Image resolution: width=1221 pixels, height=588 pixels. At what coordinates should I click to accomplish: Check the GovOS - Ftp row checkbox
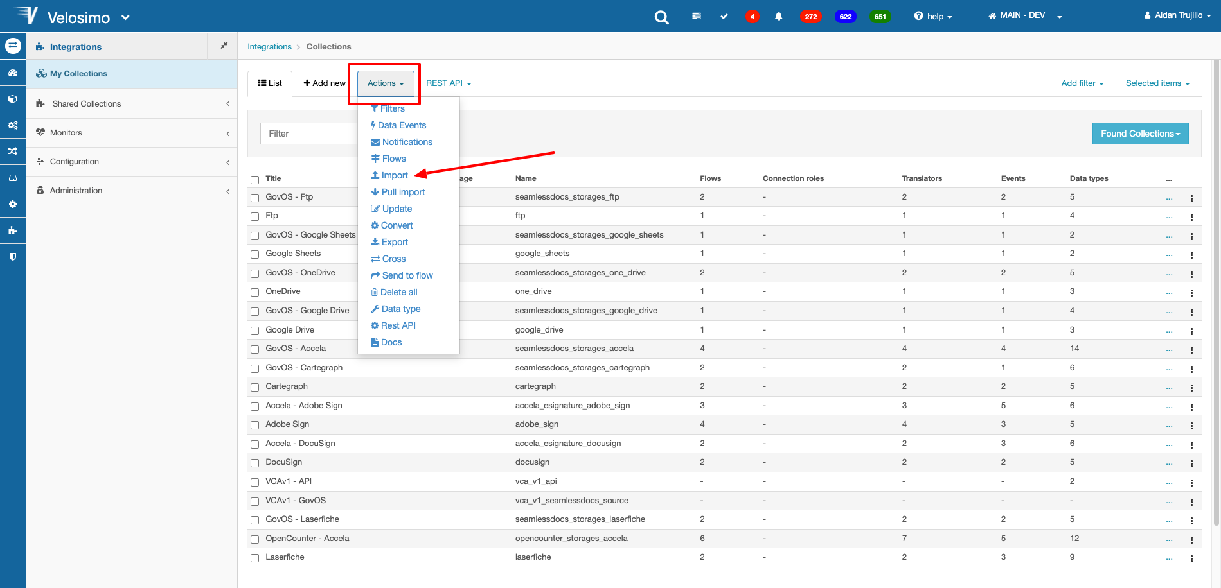[254, 198]
